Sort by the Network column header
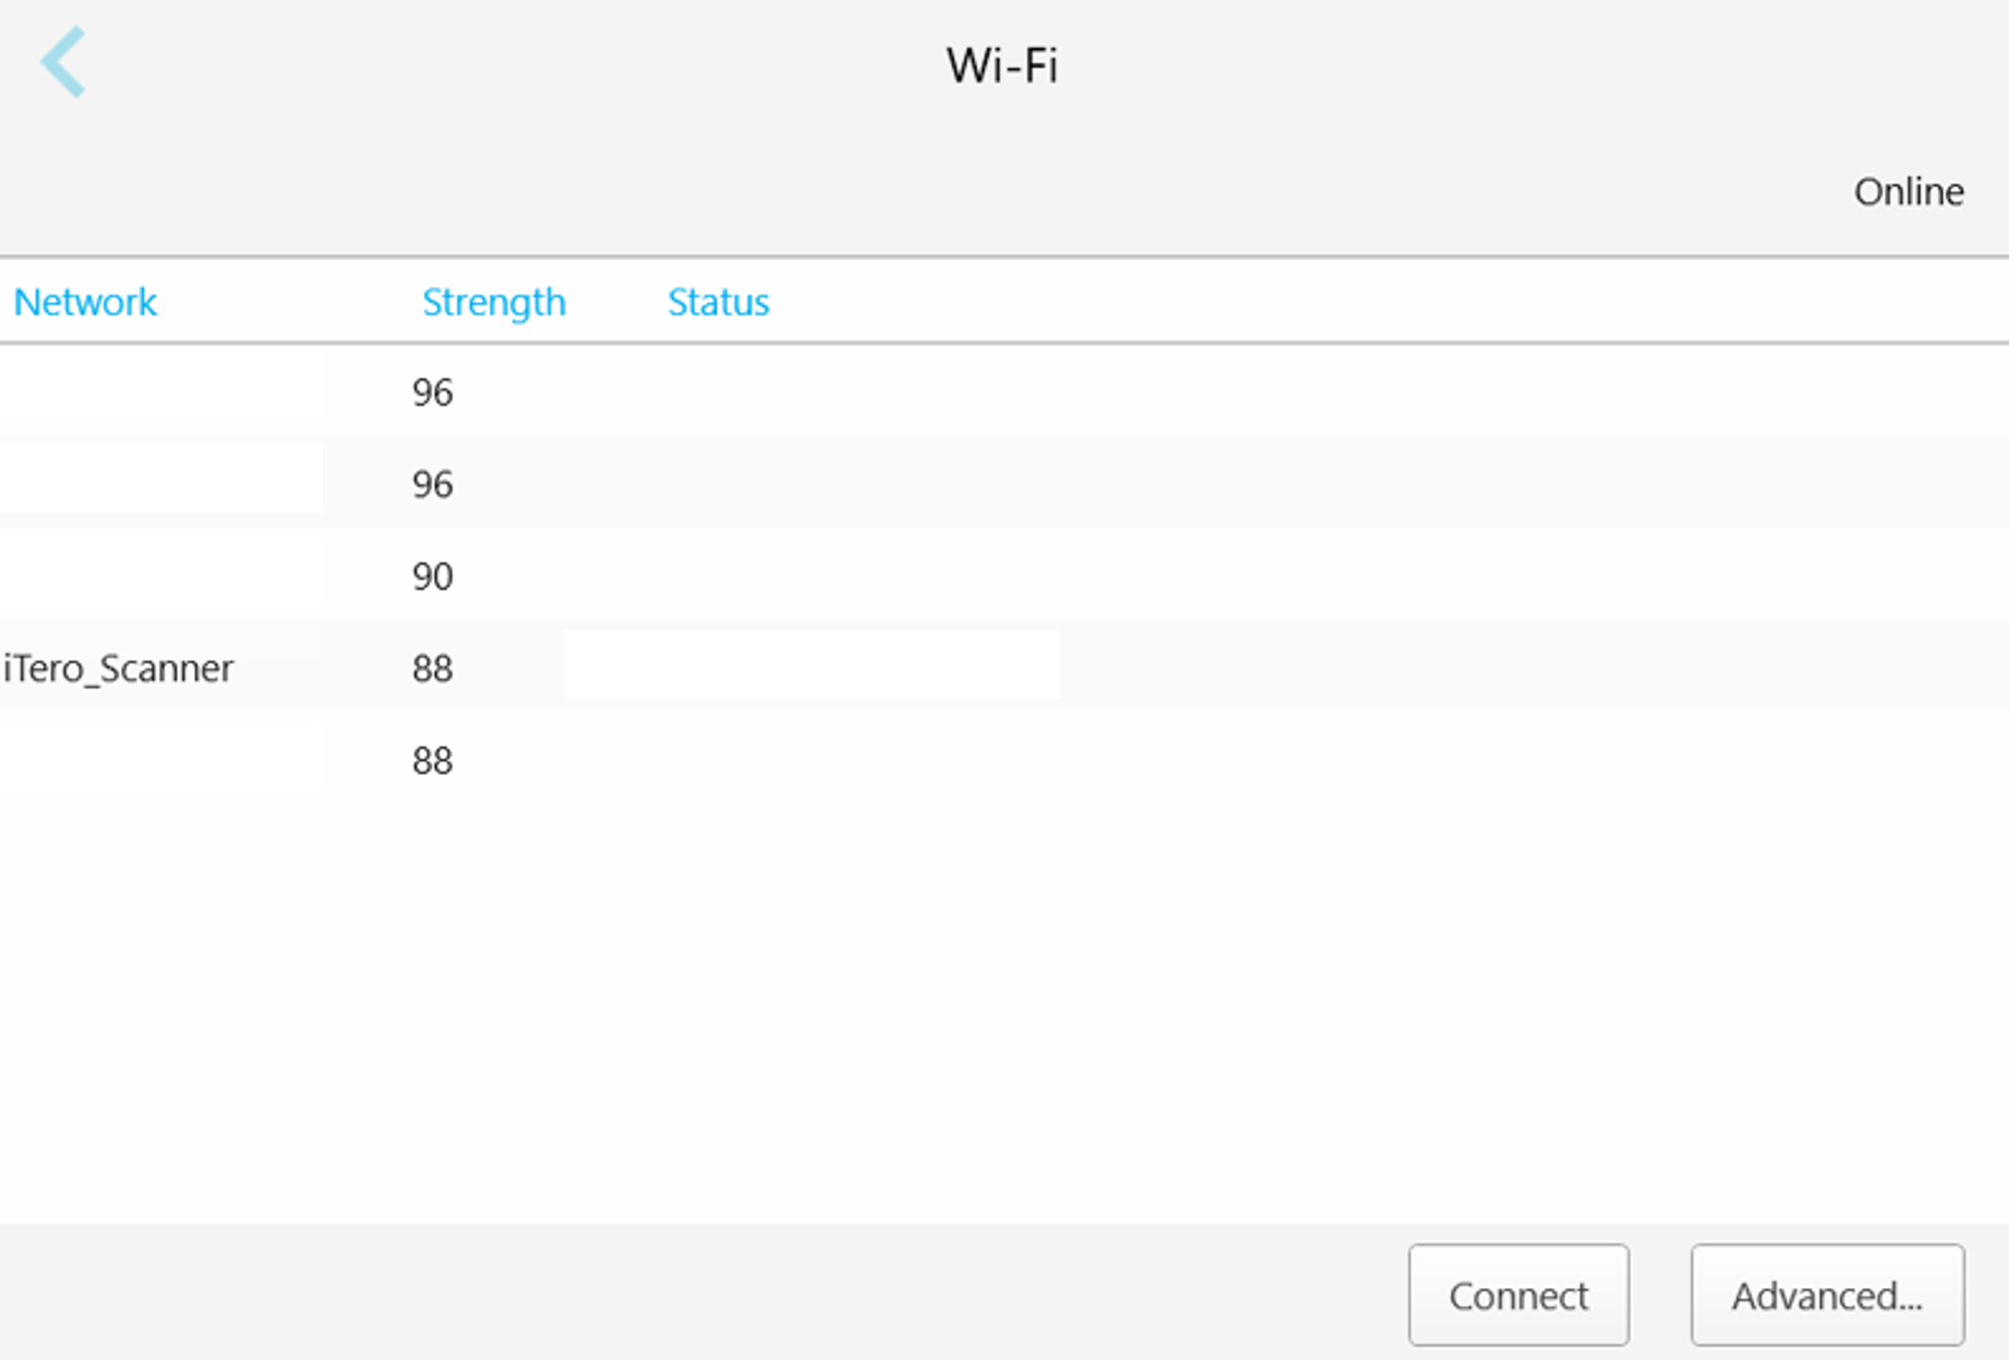Screen dimensions: 2009x1360 [85, 302]
